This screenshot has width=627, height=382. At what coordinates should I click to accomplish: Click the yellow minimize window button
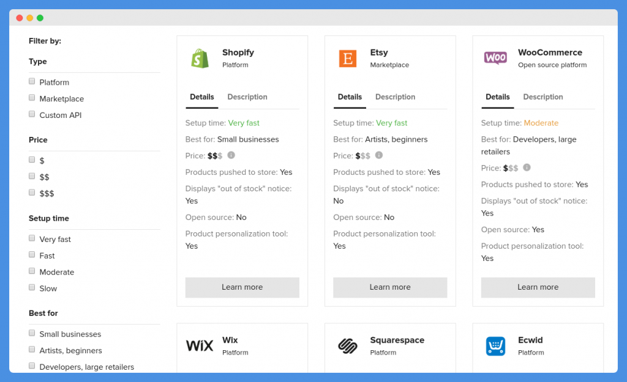click(x=29, y=18)
